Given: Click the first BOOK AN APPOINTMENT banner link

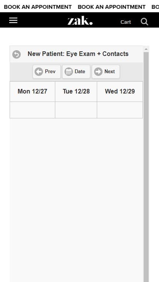Looking at the screenshot, I should pos(38,7).
